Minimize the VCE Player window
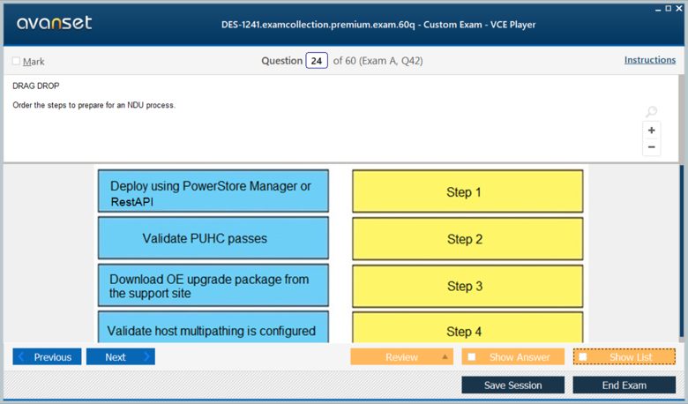688x404 pixels. [x=658, y=10]
